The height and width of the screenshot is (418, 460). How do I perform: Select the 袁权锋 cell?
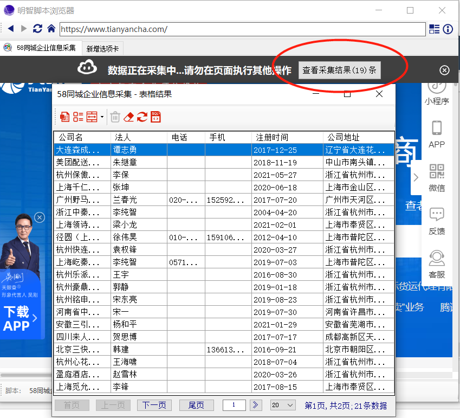click(139, 249)
